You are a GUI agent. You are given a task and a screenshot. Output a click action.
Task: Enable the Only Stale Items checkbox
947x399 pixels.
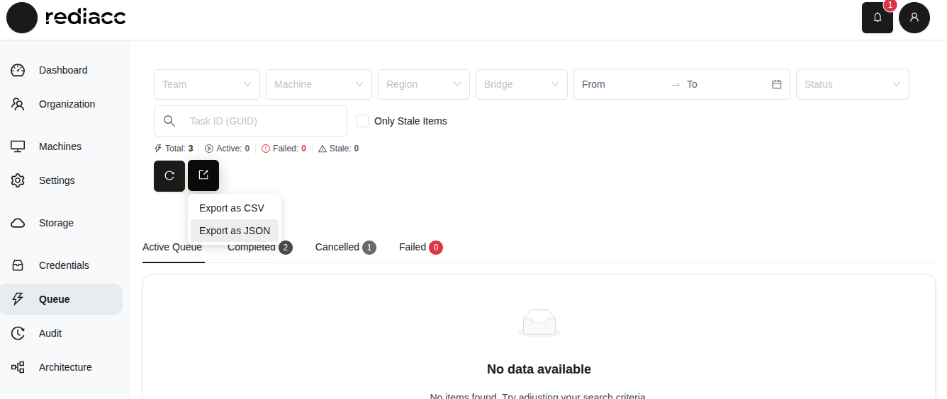362,121
